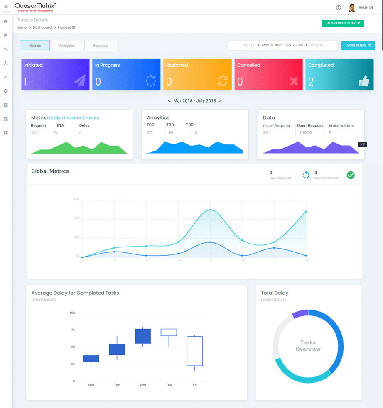The width and height of the screenshot is (383, 408).
Task: Switch to the Requests tab
Action: coord(101,46)
